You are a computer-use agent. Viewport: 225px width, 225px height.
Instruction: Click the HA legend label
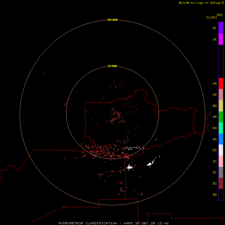(214, 84)
